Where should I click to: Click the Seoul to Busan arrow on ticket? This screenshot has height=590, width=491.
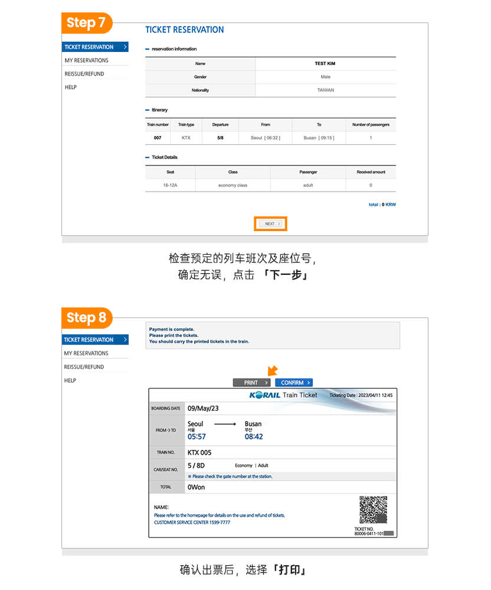click(225, 424)
